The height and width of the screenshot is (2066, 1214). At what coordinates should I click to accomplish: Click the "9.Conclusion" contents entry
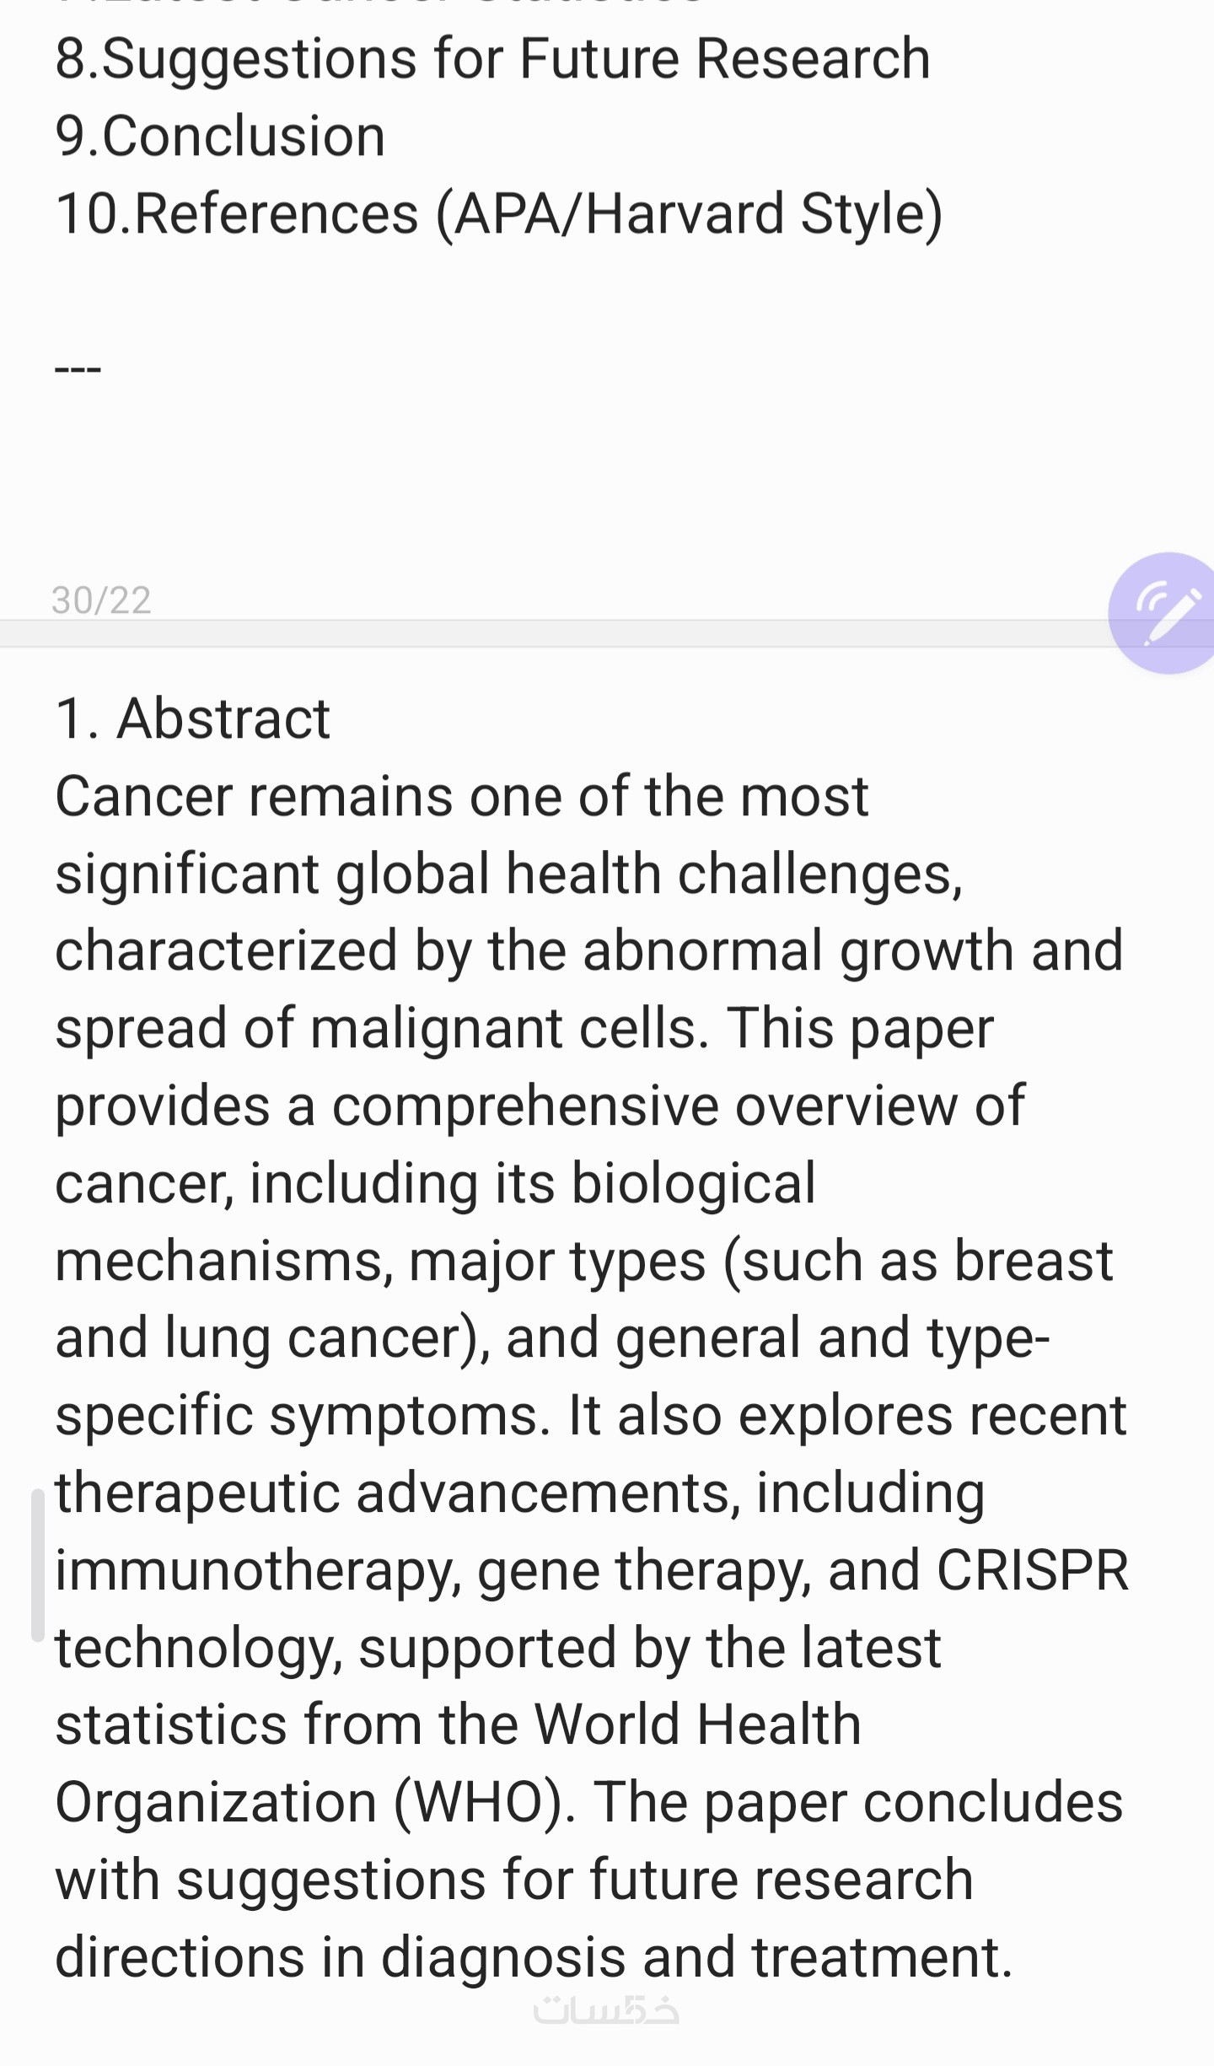(x=220, y=137)
